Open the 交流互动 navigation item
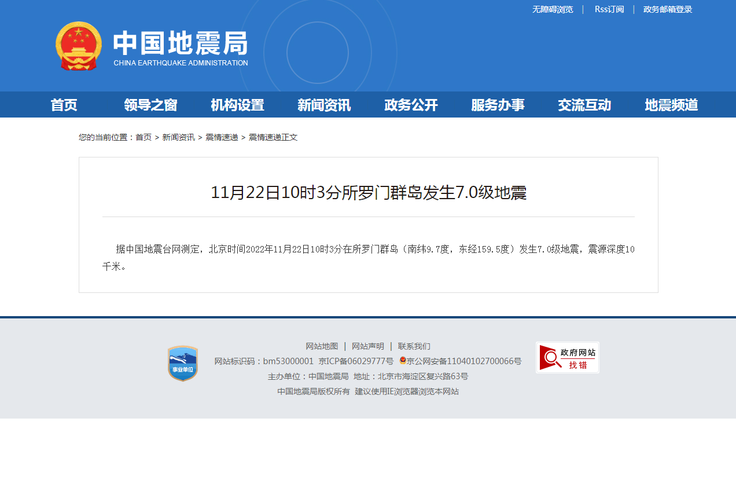This screenshot has height=484, width=736. pyautogui.click(x=584, y=105)
